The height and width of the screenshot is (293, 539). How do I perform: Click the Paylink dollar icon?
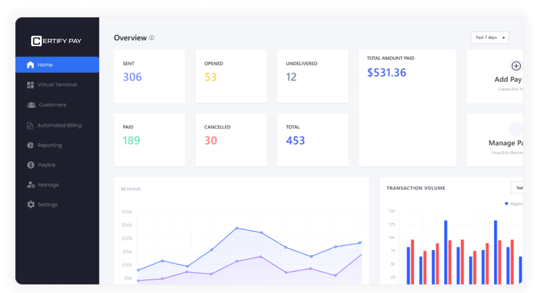click(31, 165)
